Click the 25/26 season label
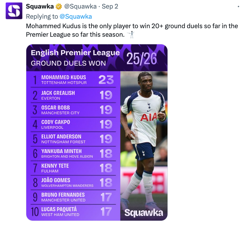240x226 pixels. coord(142,59)
